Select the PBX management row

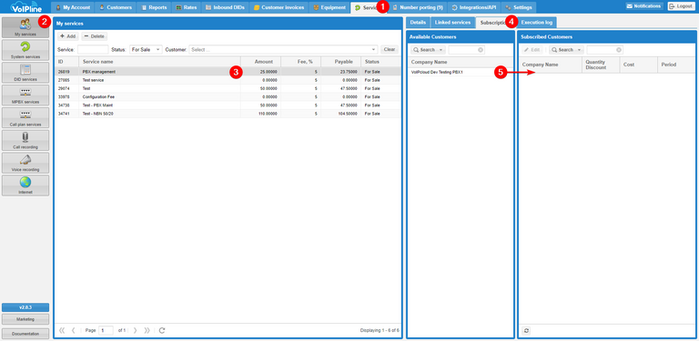point(228,72)
